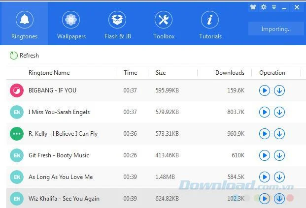Click EN badge beside Git Fresh - Booty Music
Image resolution: width=306 pixels, height=208 pixels.
pyautogui.click(x=17, y=155)
